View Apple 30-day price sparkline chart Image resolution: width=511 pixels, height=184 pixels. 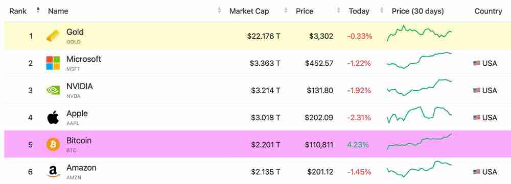click(x=420, y=115)
